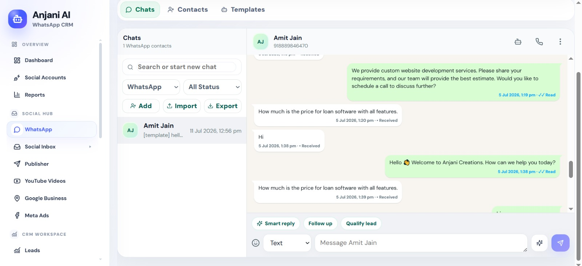Send the message with paper plane button
The image size is (582, 266).
tap(560, 243)
